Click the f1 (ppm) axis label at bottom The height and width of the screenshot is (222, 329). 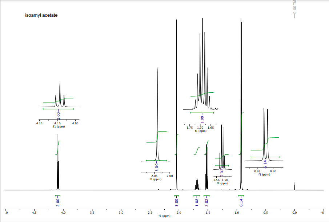click(x=164, y=215)
